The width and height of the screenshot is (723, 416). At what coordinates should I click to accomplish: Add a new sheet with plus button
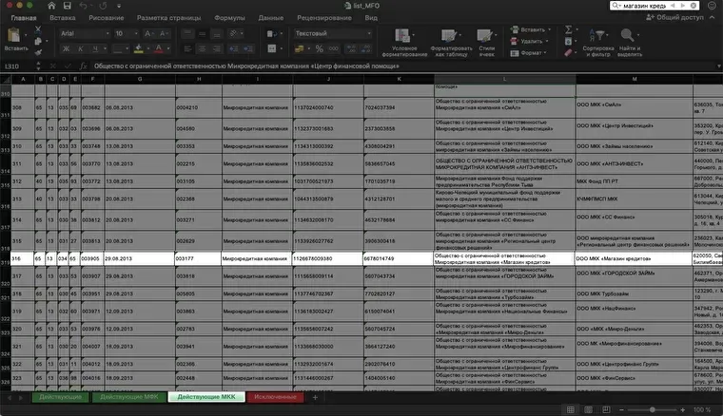(x=315, y=397)
